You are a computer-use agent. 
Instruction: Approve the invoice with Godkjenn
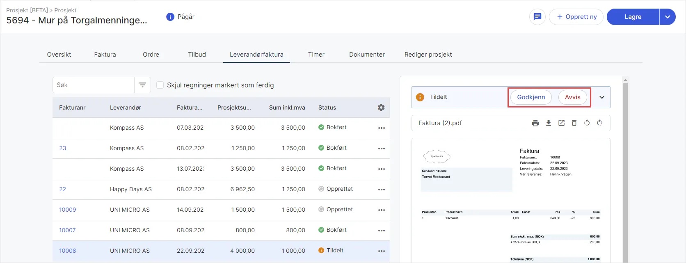pos(531,97)
